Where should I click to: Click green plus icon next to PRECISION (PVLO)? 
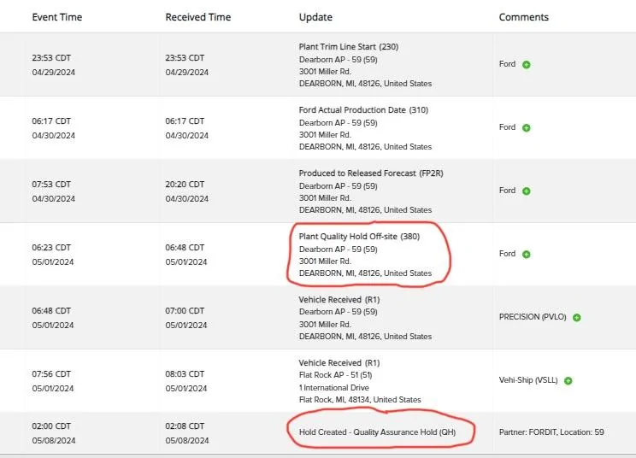577,317
